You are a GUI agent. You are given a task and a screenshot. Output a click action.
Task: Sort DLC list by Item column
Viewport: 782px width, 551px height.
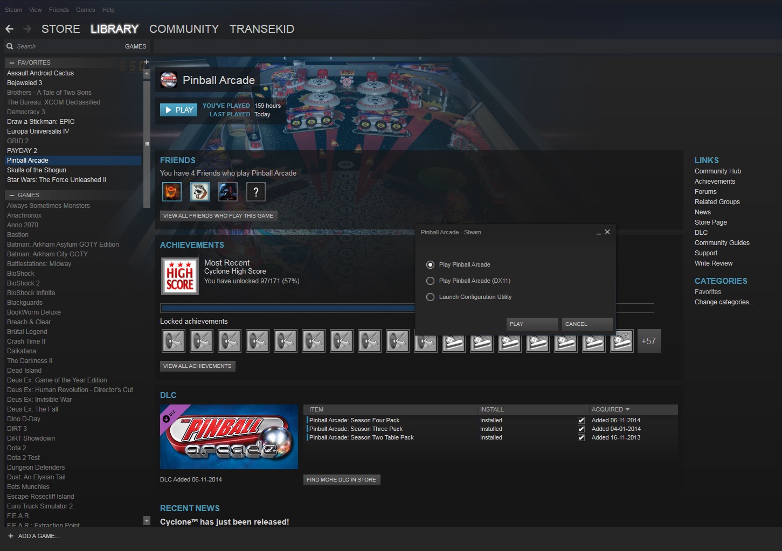[x=316, y=409]
